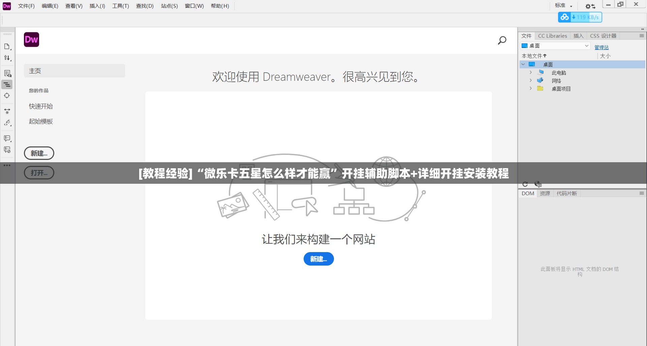The height and width of the screenshot is (346, 647).
Task: Expand the 此电脑 tree node
Action: (531, 72)
